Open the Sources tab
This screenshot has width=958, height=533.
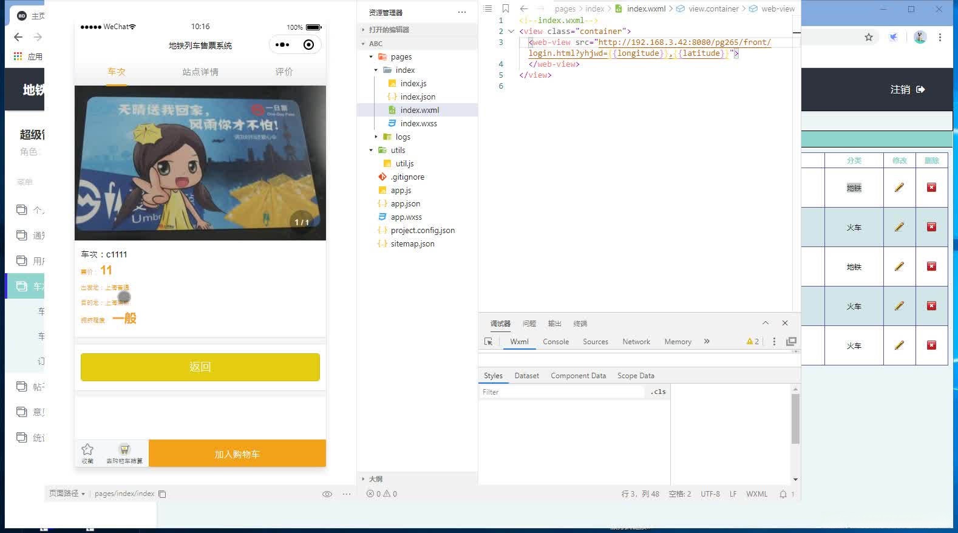(596, 342)
